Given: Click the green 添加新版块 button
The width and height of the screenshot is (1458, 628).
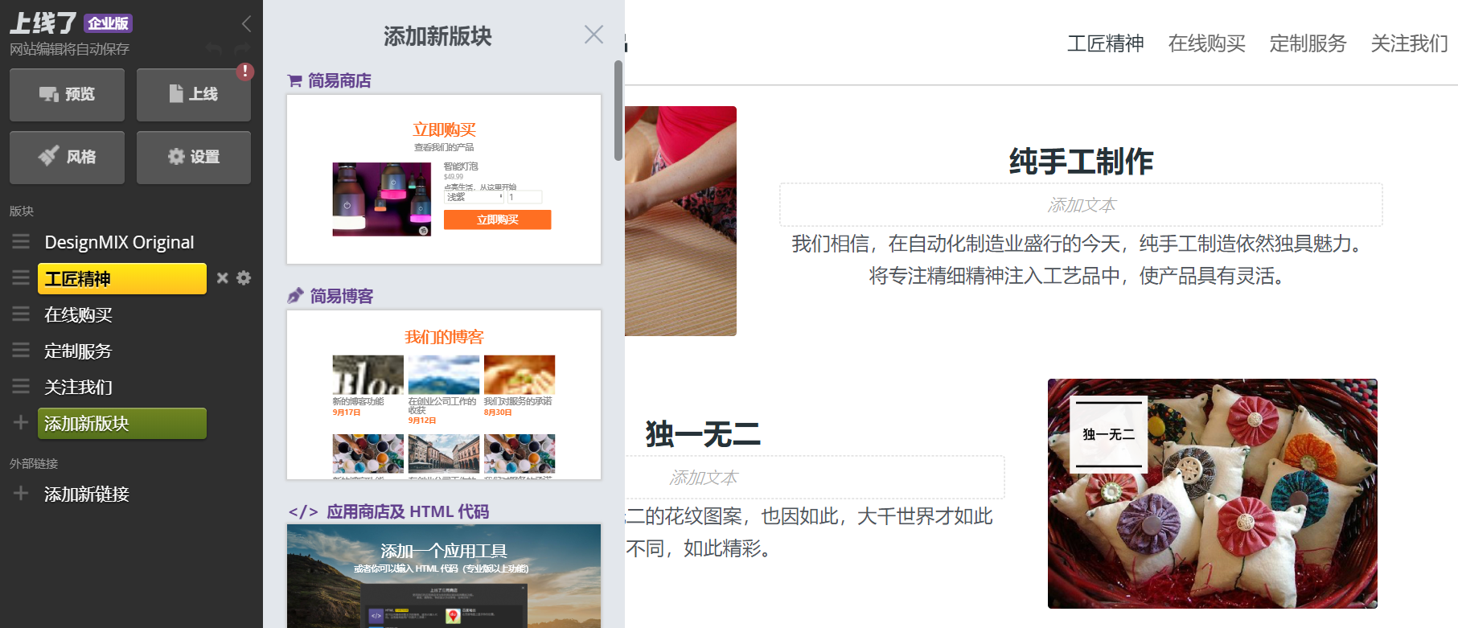Looking at the screenshot, I should [x=122, y=424].
